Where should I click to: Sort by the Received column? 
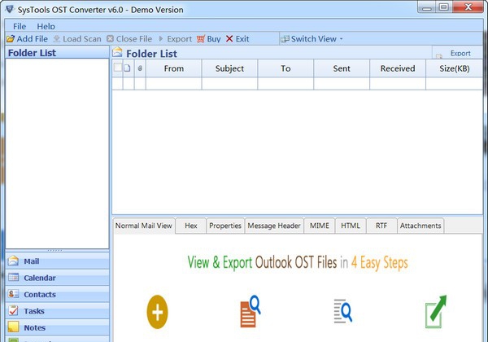(398, 68)
